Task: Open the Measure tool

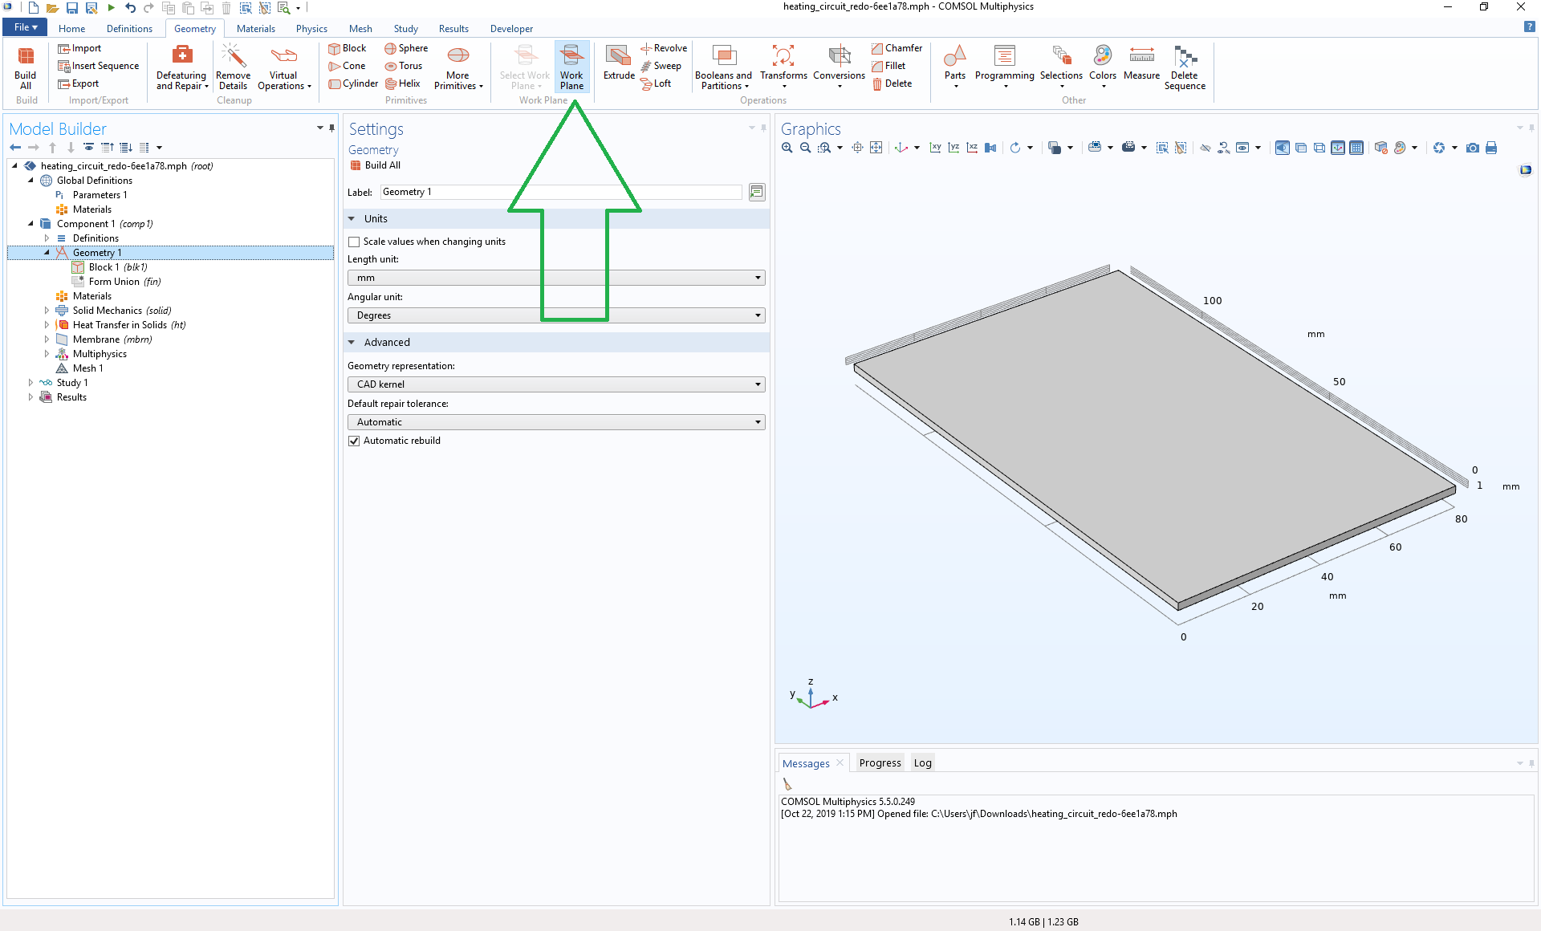Action: tap(1141, 63)
